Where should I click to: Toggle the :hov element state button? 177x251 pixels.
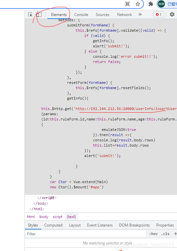(153, 234)
